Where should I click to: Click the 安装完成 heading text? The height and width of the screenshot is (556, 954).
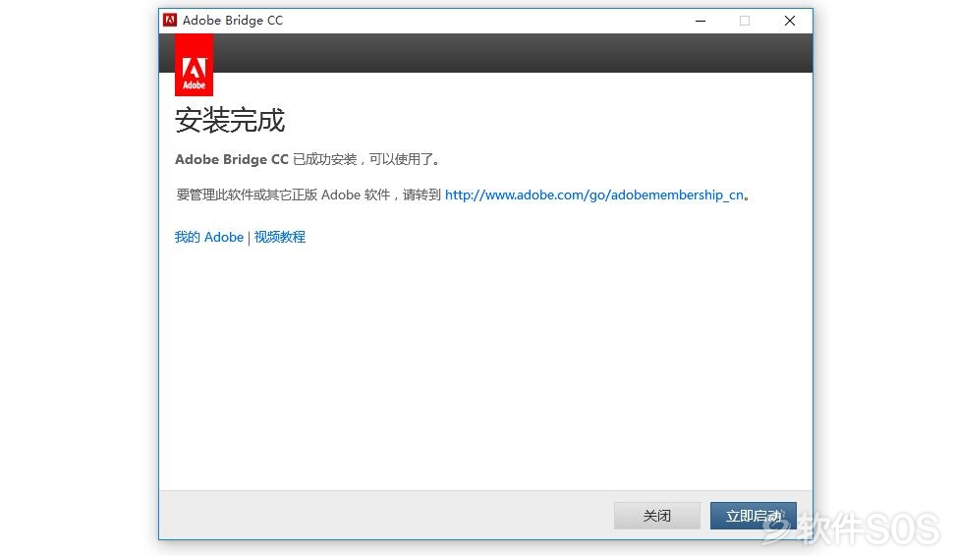pos(229,121)
